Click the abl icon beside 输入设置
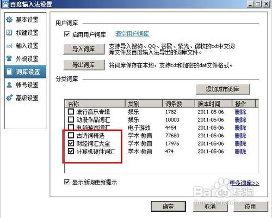This screenshot has height=218, width=272. (x=9, y=46)
